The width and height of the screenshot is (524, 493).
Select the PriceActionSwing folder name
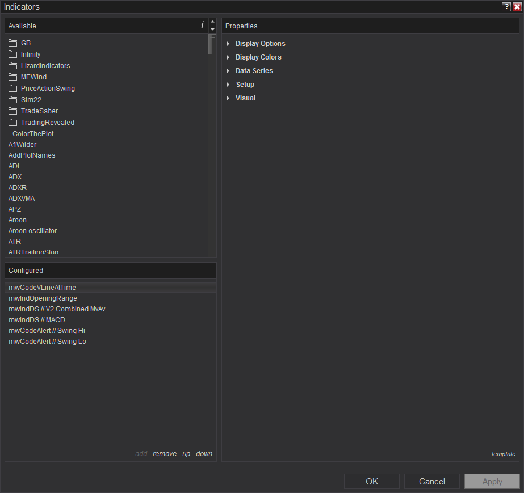(x=48, y=88)
